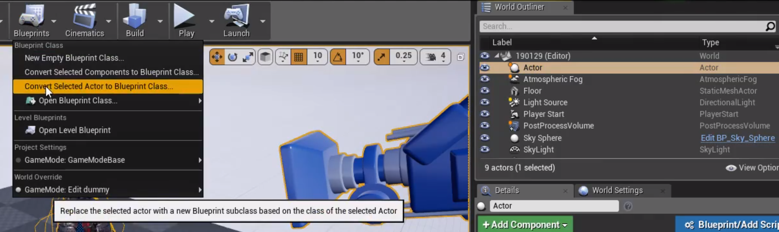Toggle surface snapping icon

tap(283, 57)
